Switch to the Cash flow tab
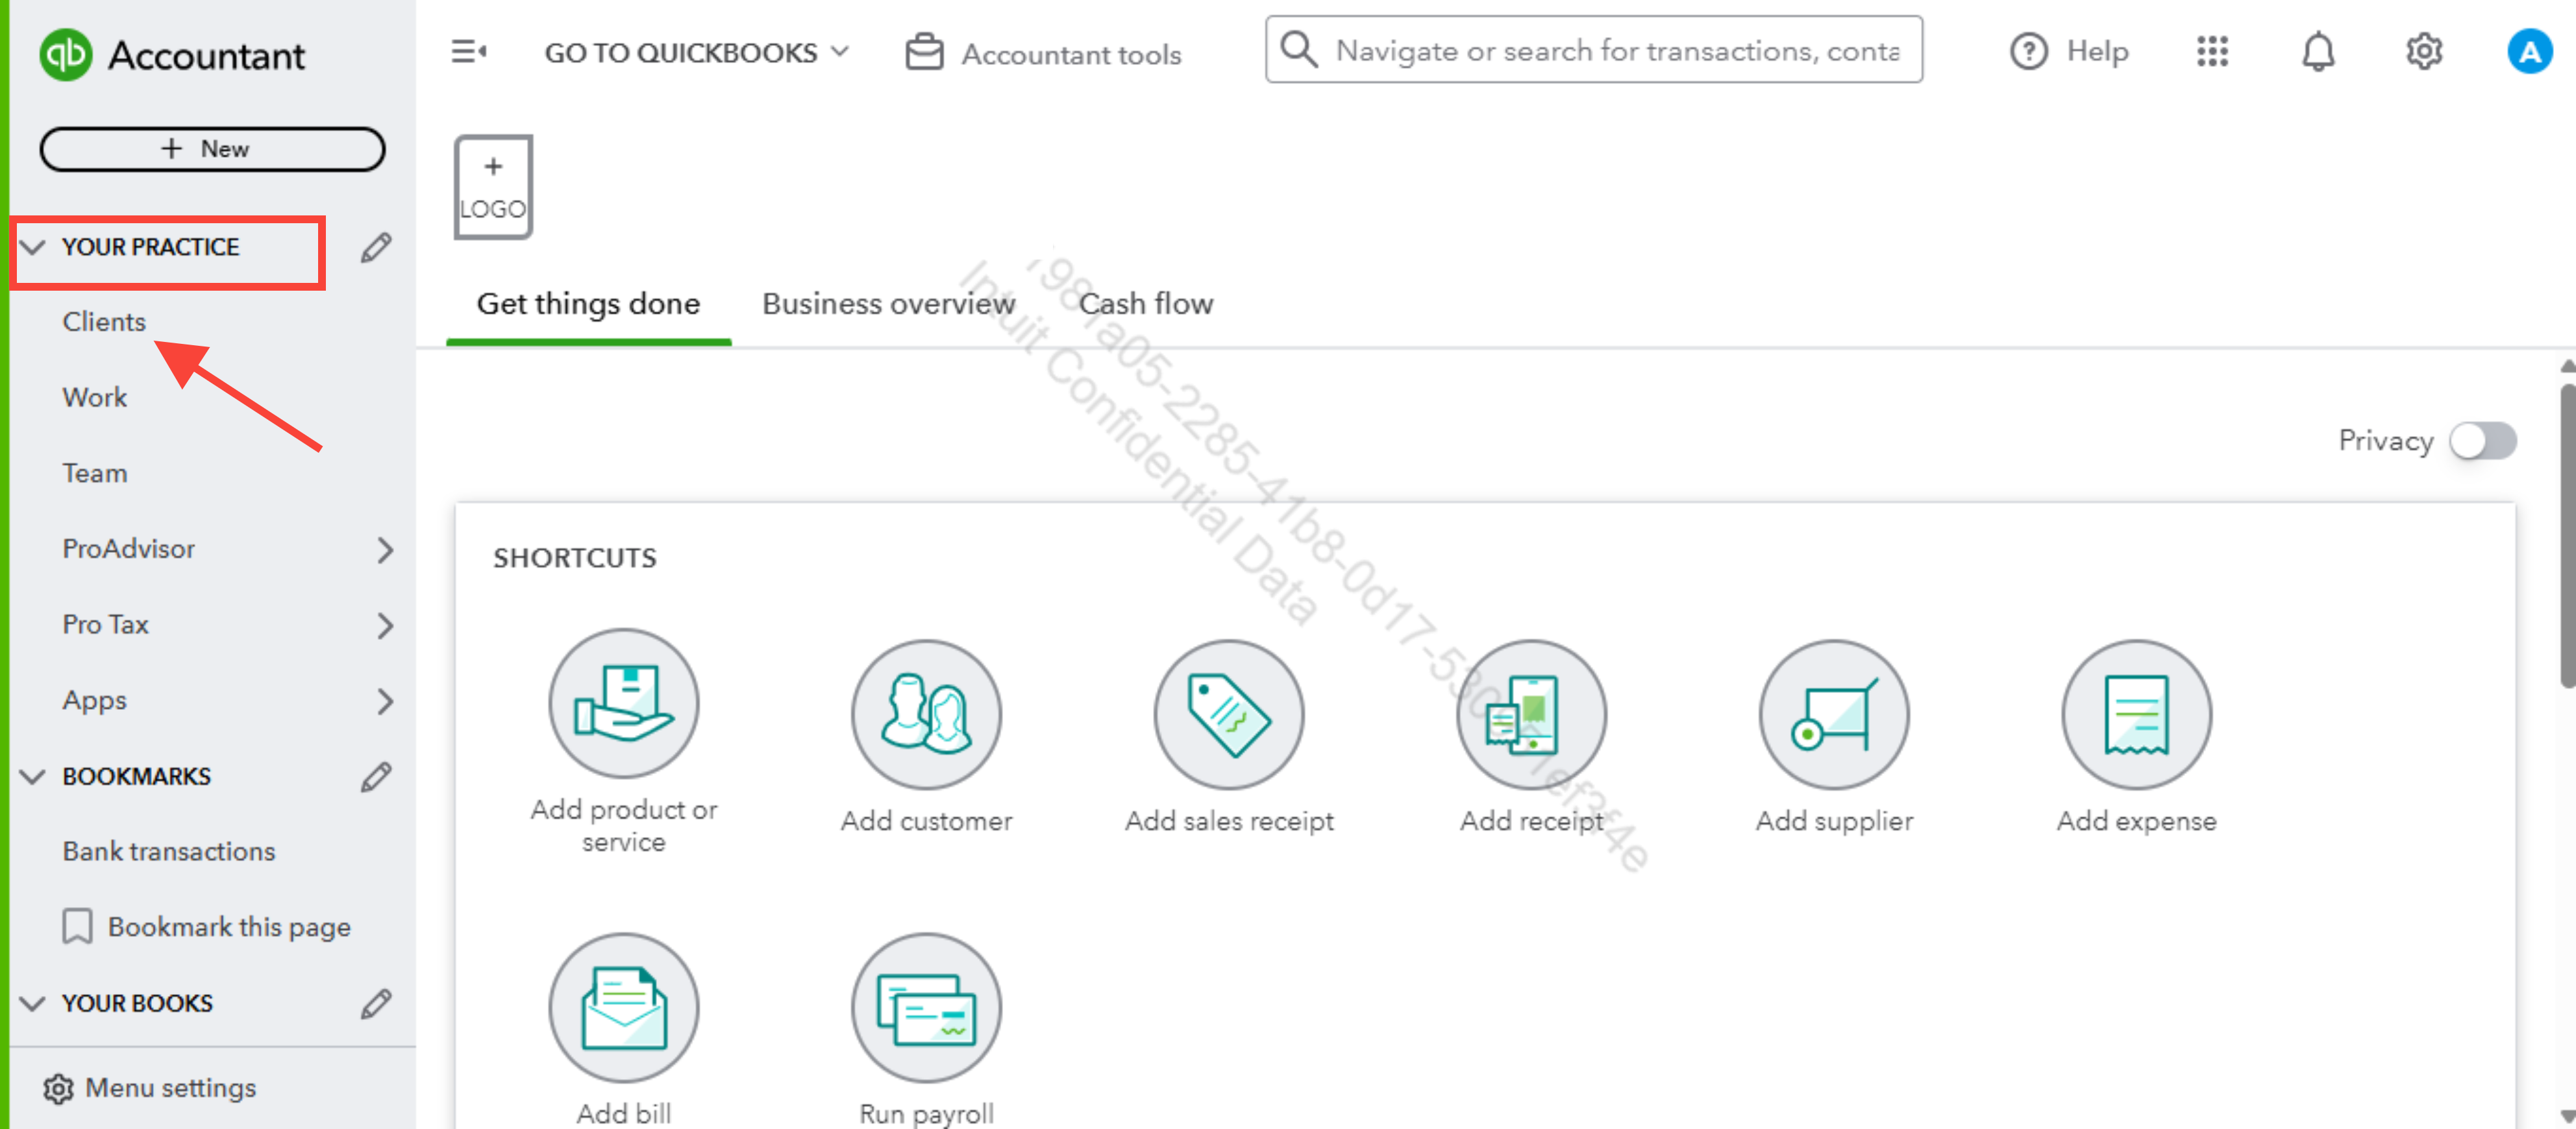 click(x=1145, y=304)
